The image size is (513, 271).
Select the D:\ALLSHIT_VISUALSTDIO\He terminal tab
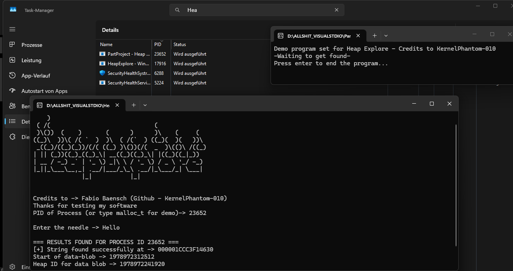coord(79,105)
